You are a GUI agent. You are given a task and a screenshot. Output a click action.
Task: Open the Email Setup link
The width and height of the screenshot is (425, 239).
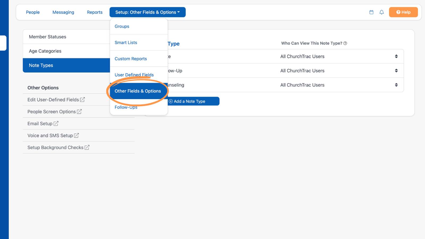pyautogui.click(x=43, y=123)
